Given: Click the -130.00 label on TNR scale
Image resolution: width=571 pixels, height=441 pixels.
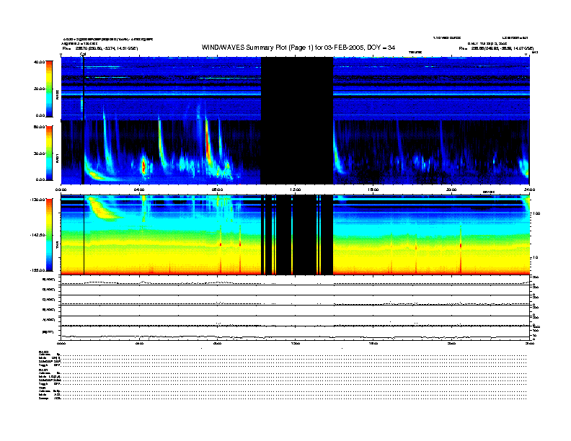Looking at the screenshot, I should click(37, 200).
